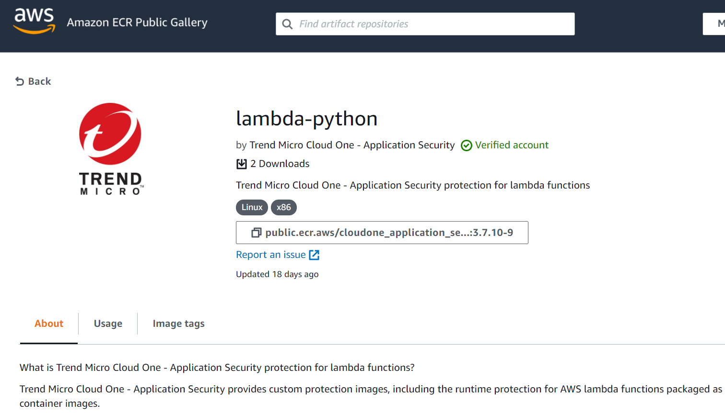This screenshot has height=413, width=725.
Task: Click the Trend Micro logo image
Action: pos(111,149)
